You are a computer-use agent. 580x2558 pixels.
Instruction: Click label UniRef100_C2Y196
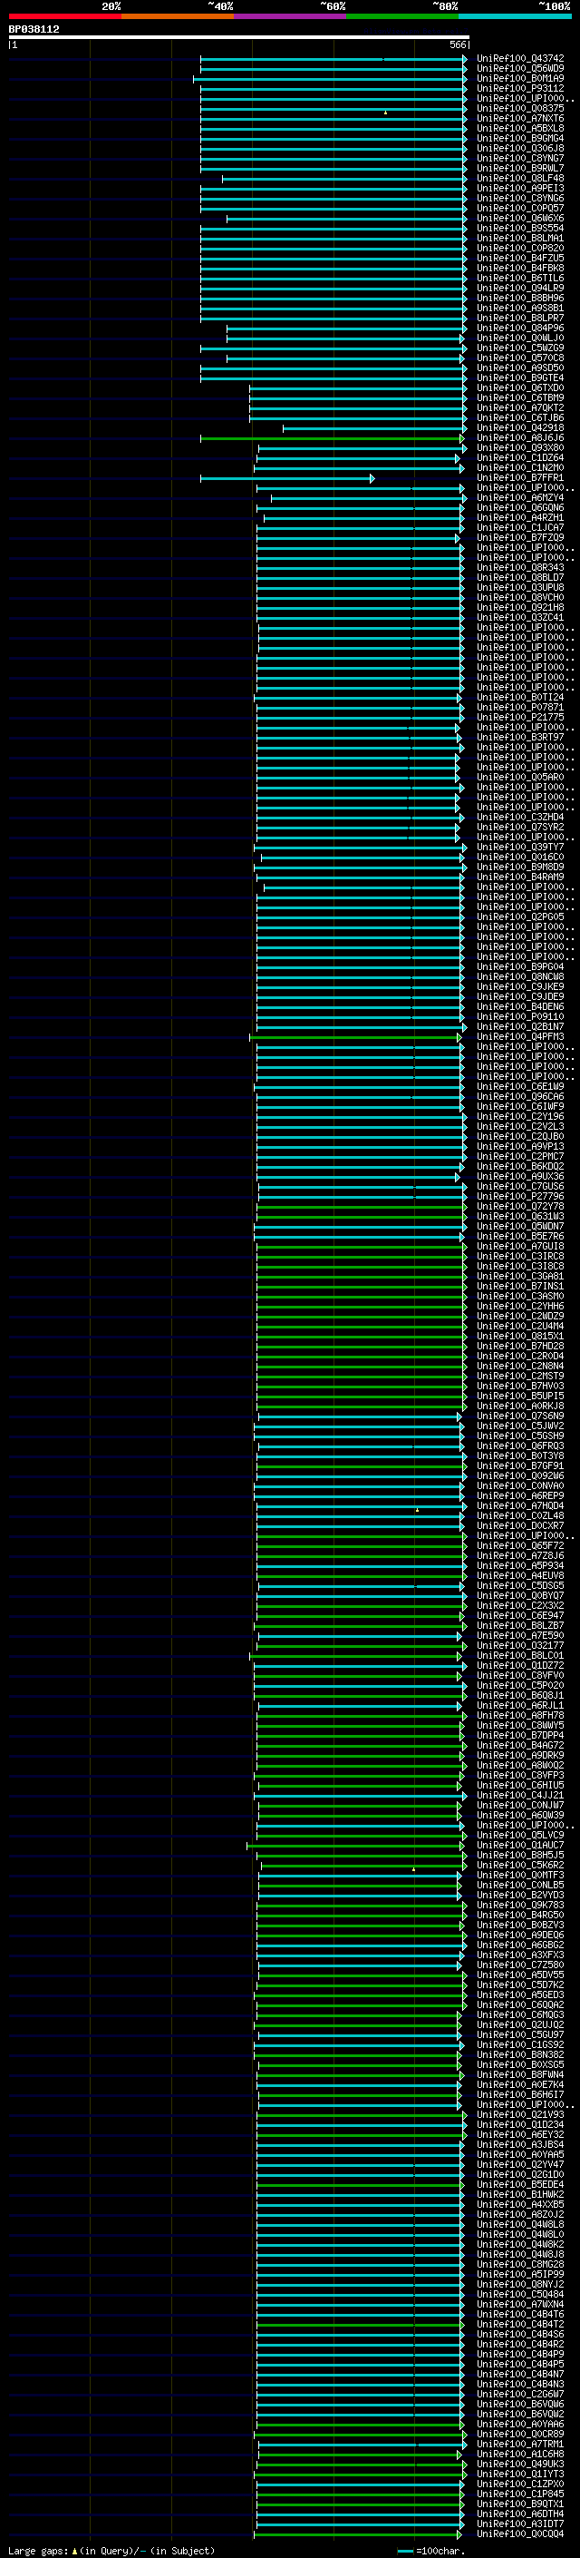[x=520, y=1117]
